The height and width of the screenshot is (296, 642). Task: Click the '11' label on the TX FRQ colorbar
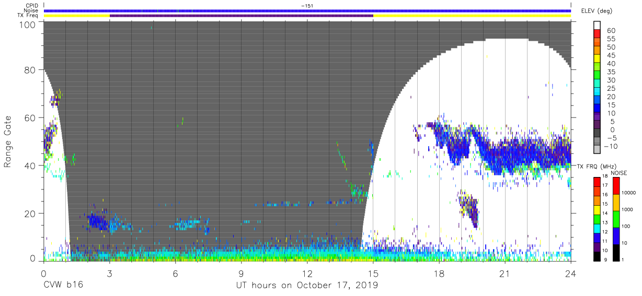tap(605, 241)
